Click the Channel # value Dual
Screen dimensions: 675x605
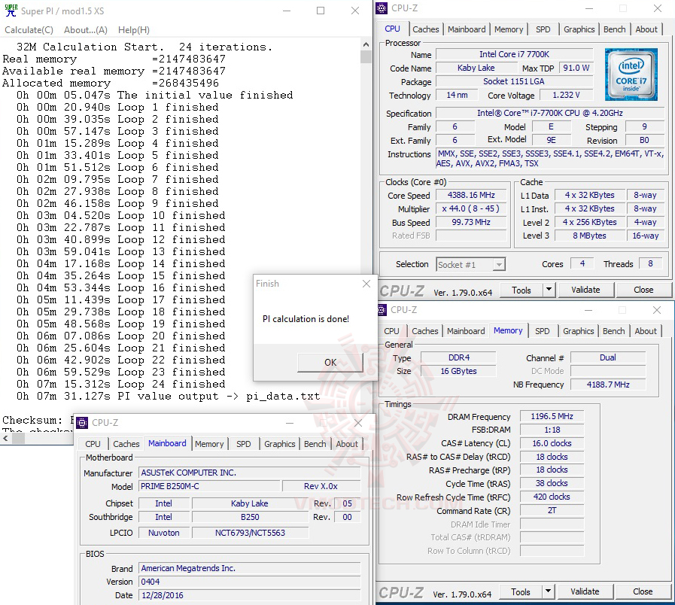point(608,357)
